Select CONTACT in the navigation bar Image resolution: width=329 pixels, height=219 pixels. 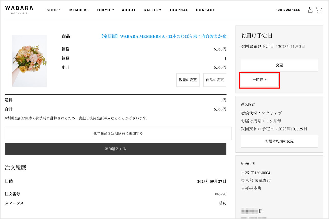[x=205, y=10]
